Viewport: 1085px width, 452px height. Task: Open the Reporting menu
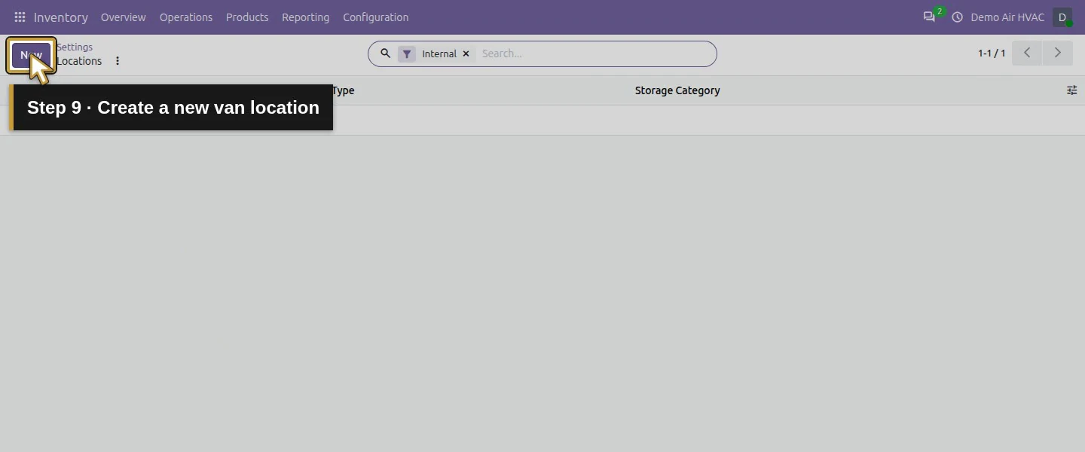click(306, 17)
